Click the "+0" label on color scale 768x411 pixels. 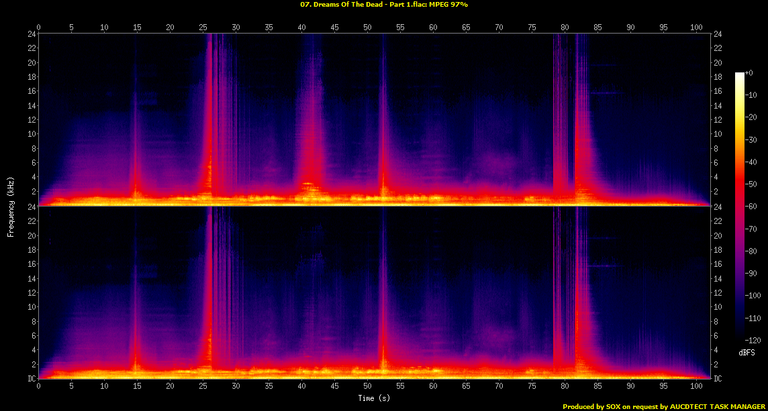750,73
